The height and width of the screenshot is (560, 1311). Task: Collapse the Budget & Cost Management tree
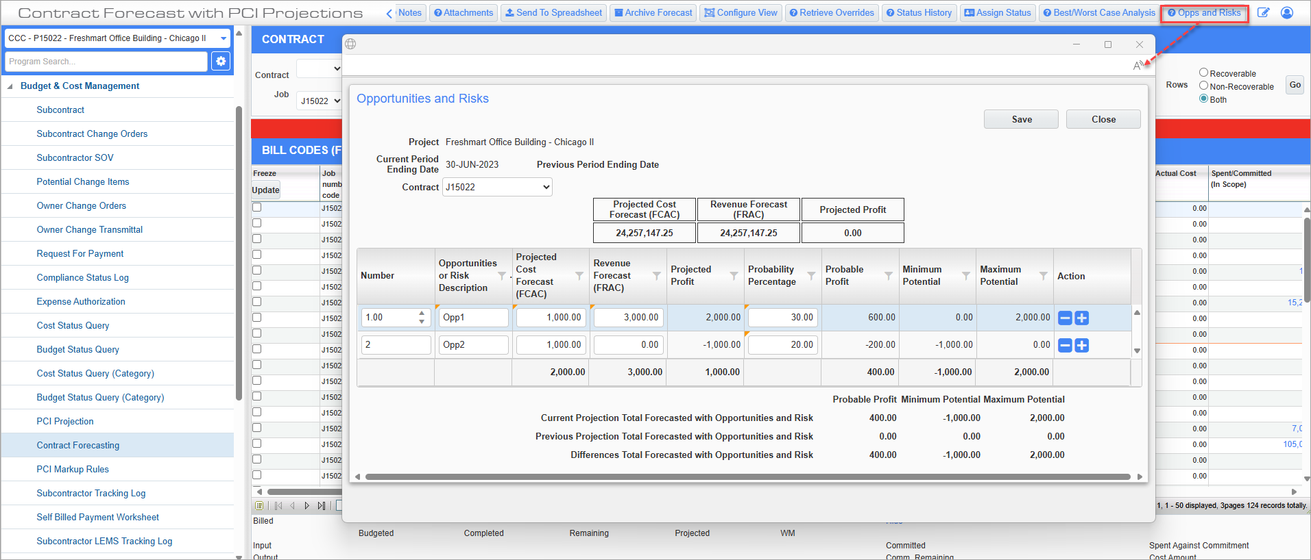click(10, 86)
